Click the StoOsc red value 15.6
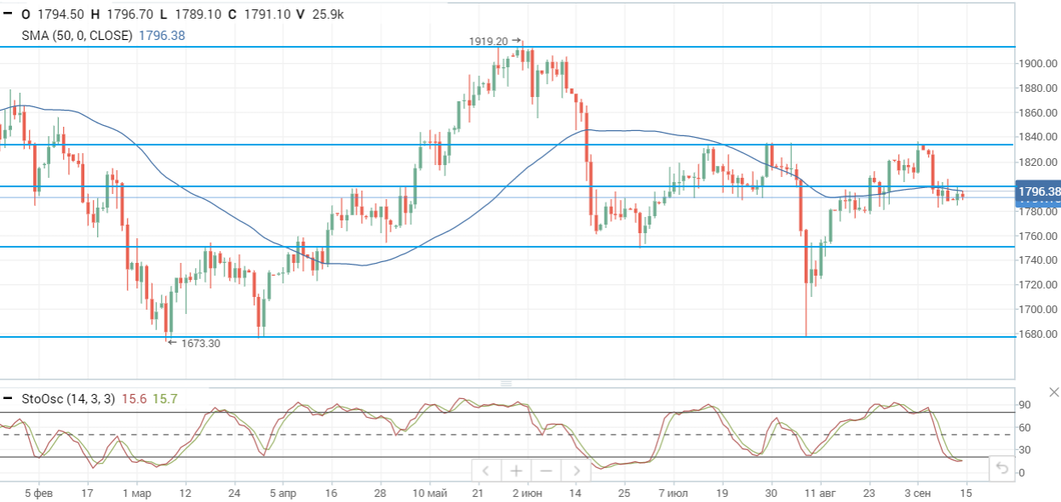 [134, 398]
